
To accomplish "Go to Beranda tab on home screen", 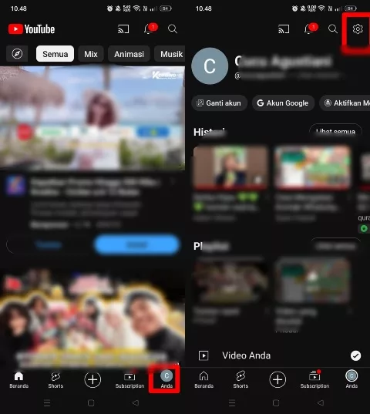I will (18, 380).
